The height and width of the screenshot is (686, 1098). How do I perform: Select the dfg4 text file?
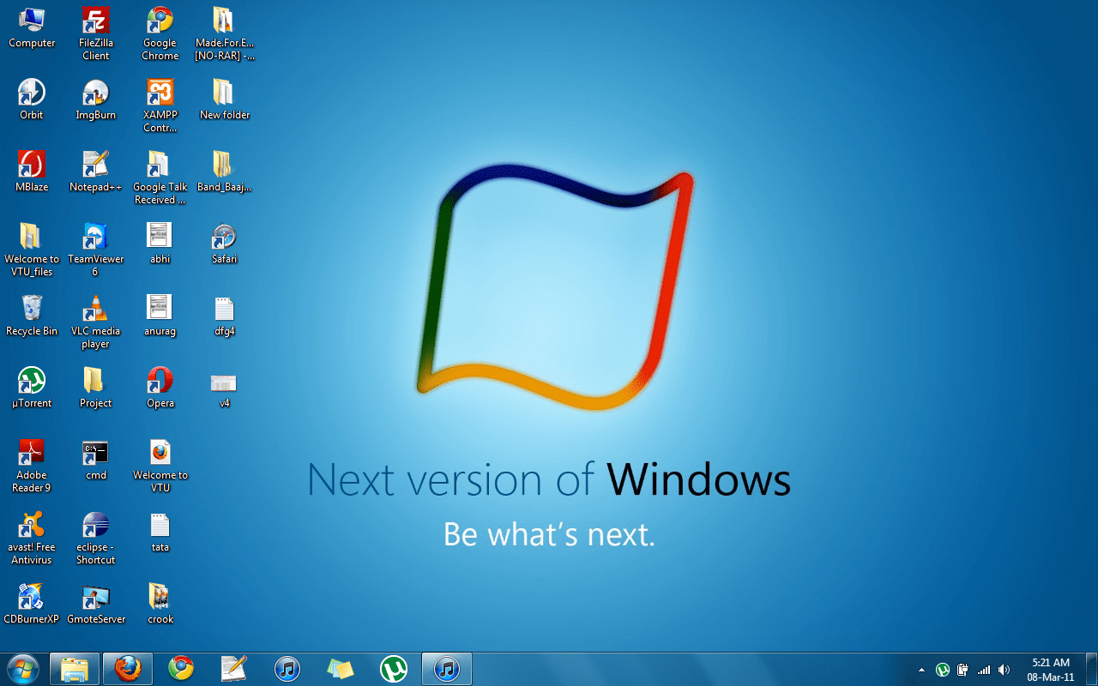tap(224, 316)
